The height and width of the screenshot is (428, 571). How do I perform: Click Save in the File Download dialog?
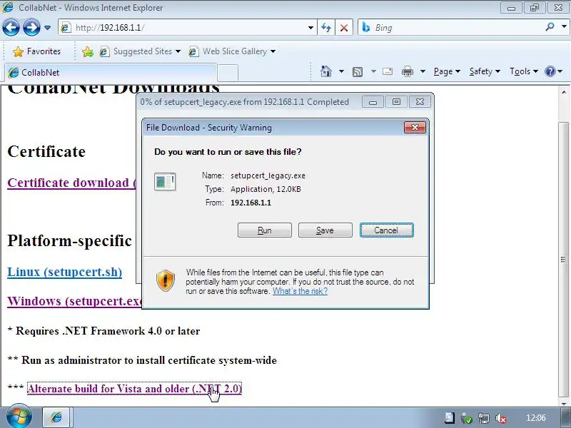[x=325, y=230]
